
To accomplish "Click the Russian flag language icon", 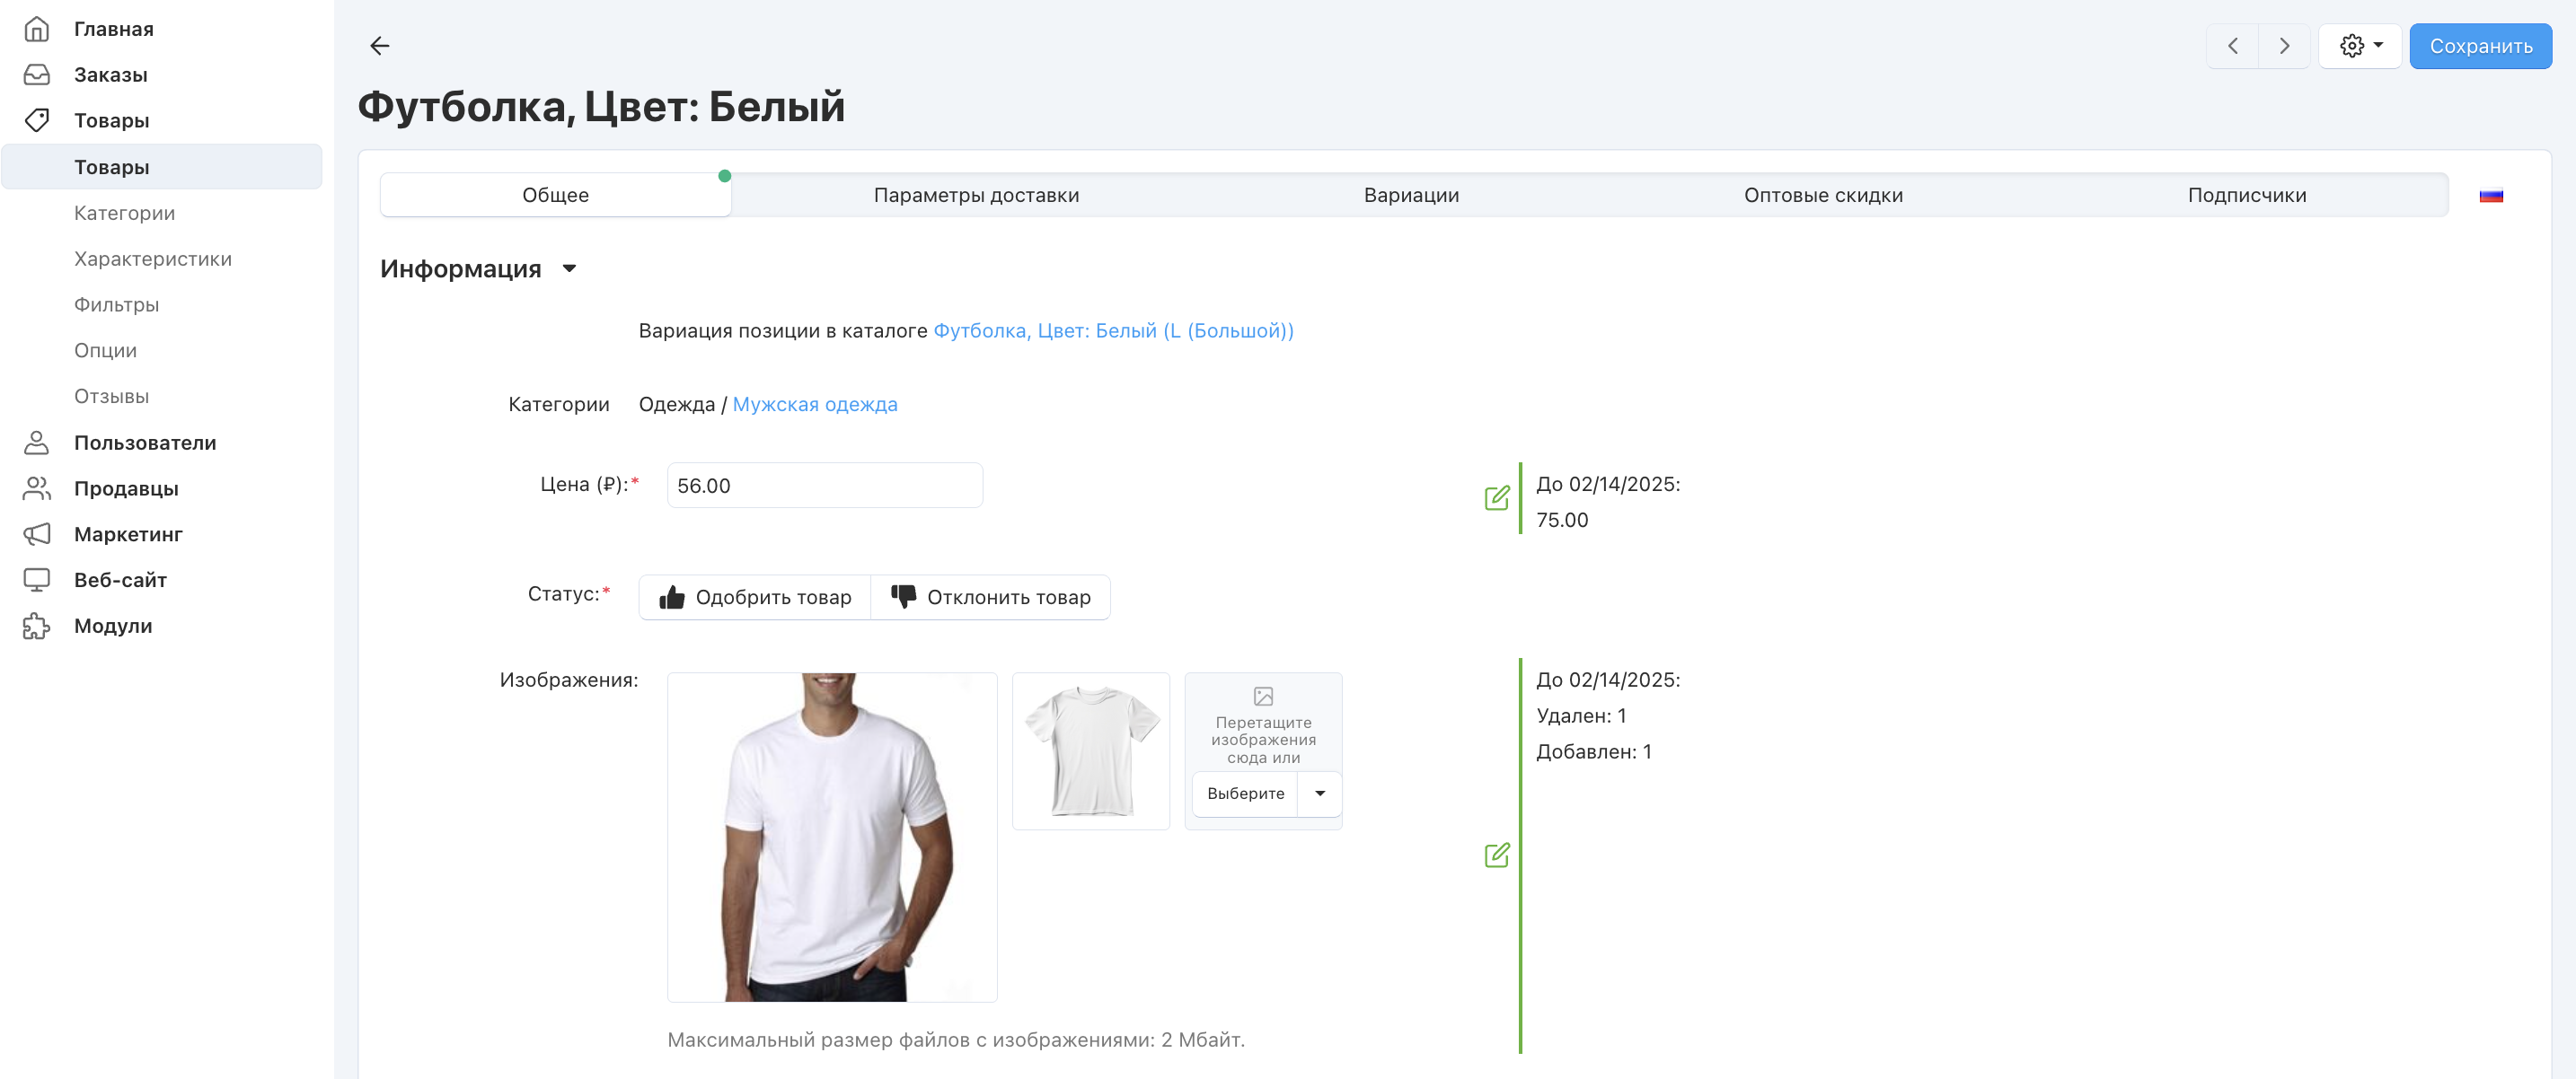I will pos(2490,196).
